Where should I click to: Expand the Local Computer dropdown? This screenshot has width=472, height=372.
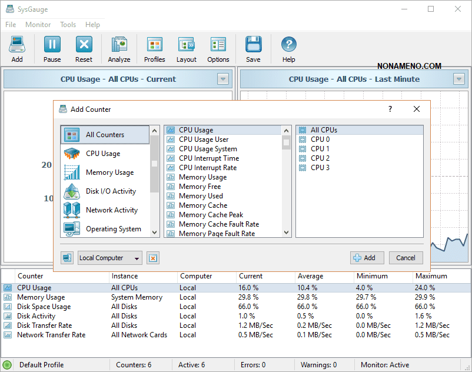[x=137, y=258]
